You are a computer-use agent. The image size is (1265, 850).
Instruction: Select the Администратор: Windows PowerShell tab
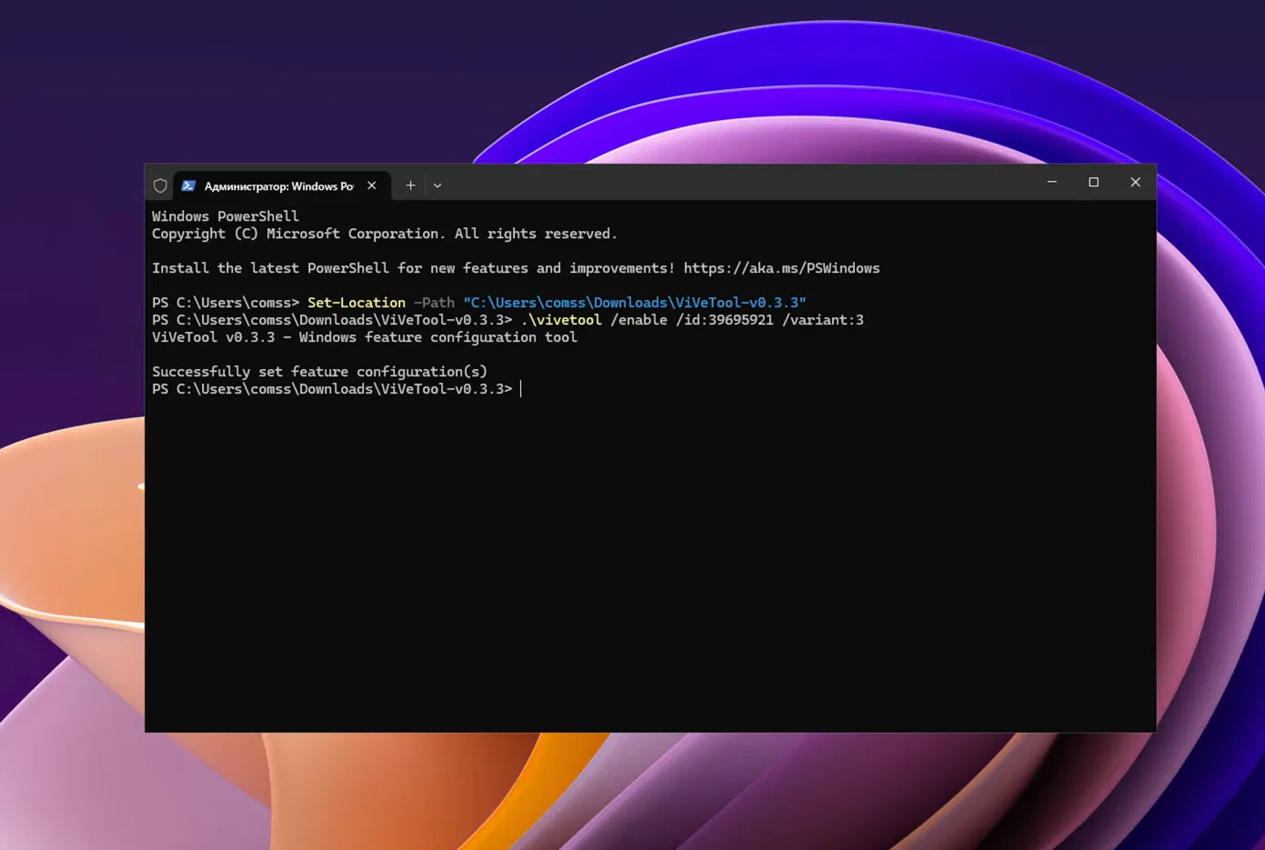tap(282, 185)
